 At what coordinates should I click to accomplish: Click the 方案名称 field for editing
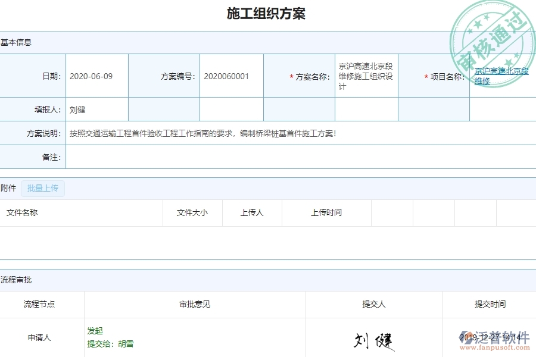(364, 76)
